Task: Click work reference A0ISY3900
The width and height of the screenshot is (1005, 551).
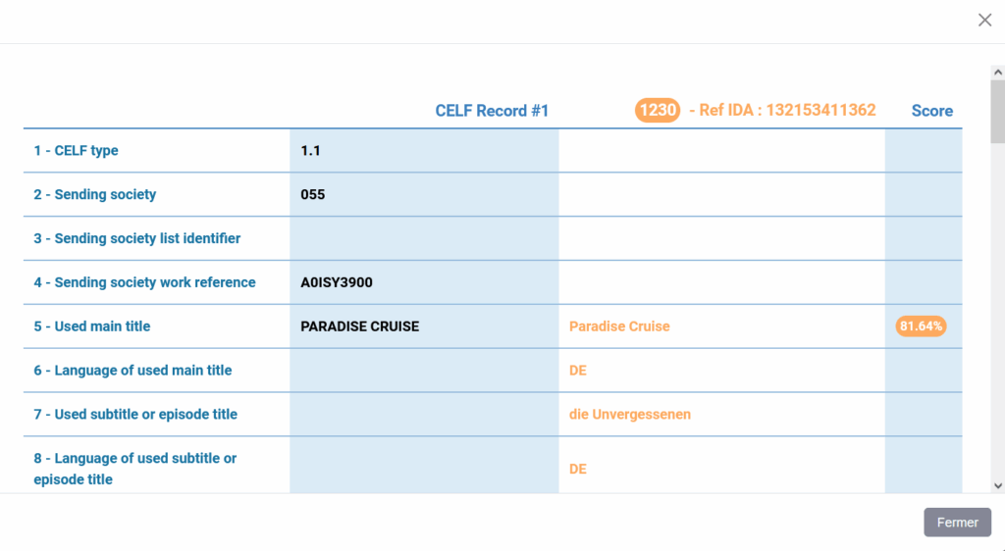Action: click(337, 282)
